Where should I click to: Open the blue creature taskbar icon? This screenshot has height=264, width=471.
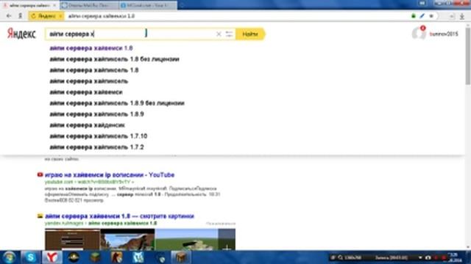tap(138, 257)
